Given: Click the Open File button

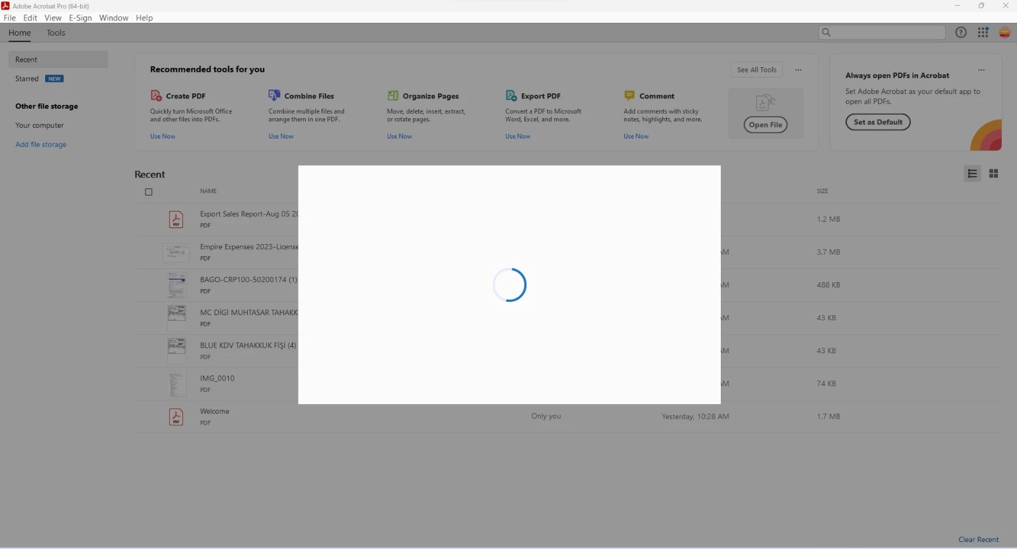Looking at the screenshot, I should pyautogui.click(x=765, y=125).
